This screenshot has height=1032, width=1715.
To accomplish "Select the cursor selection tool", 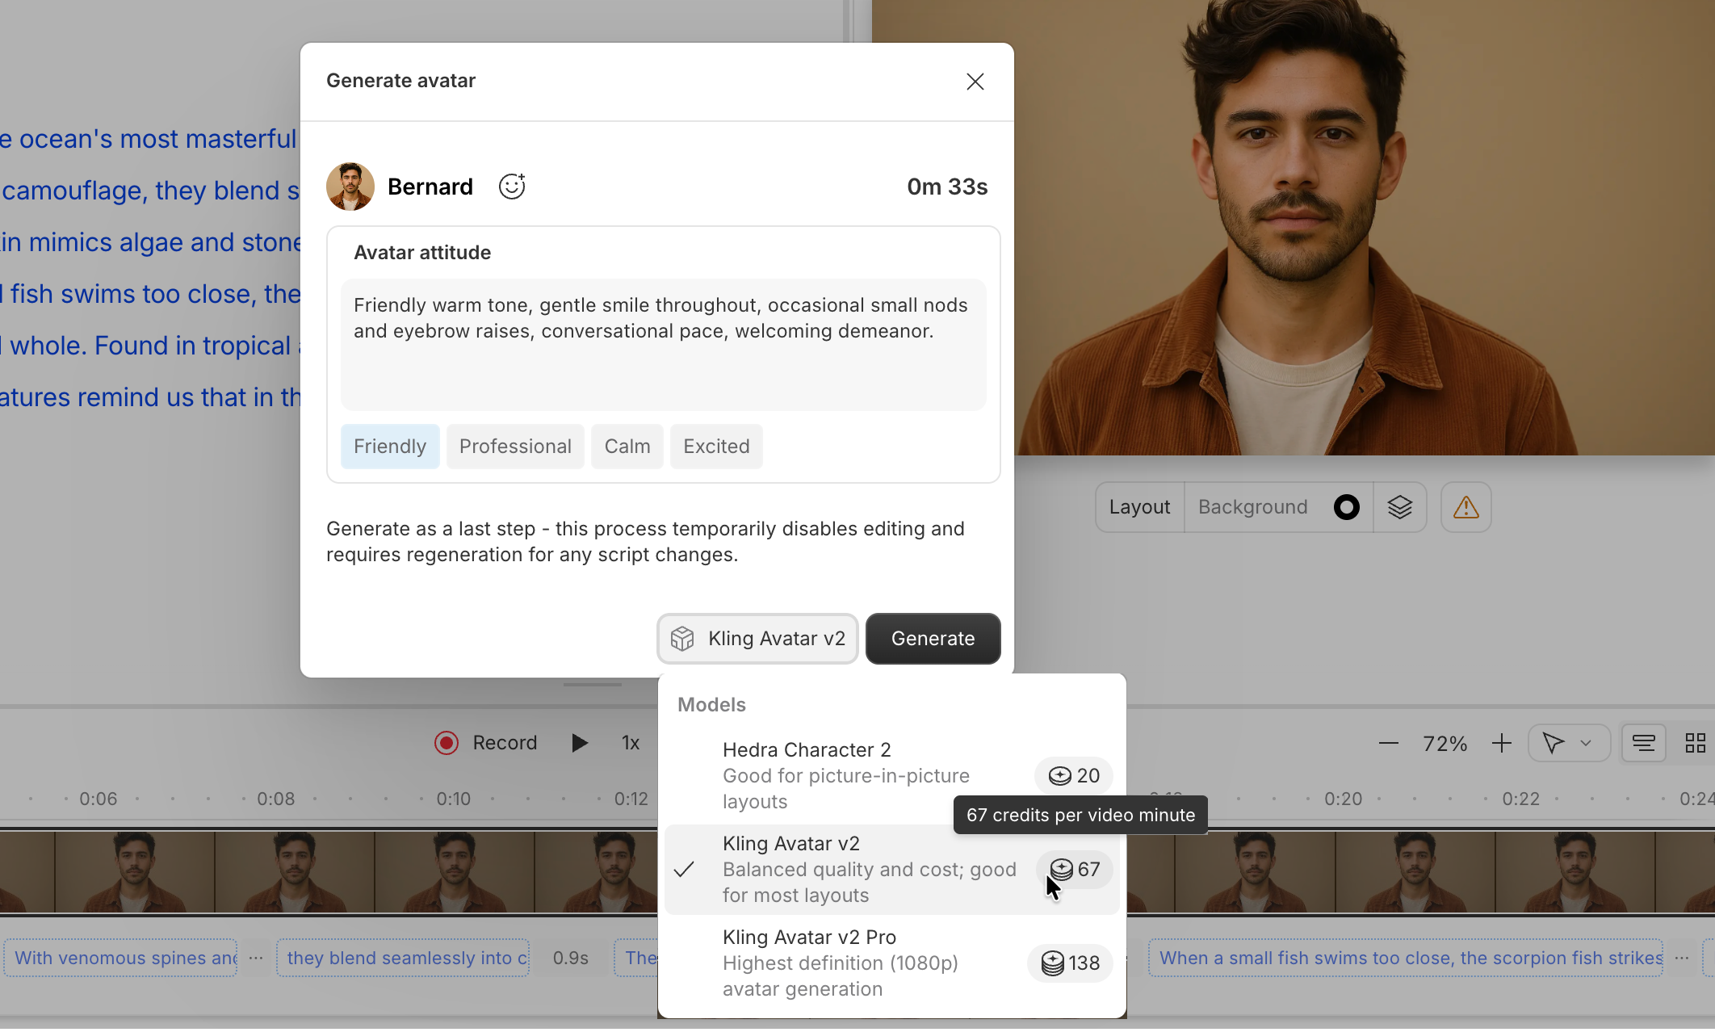I will pos(1558,743).
